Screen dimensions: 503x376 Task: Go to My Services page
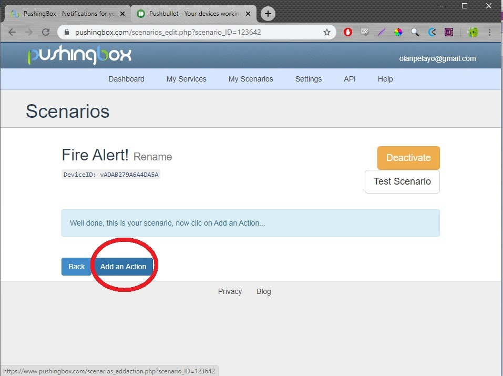pyautogui.click(x=186, y=79)
